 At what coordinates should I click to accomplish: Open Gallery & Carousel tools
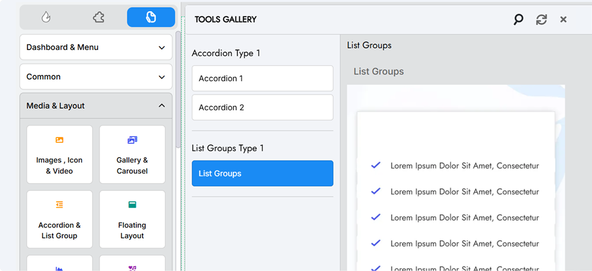tap(132, 154)
